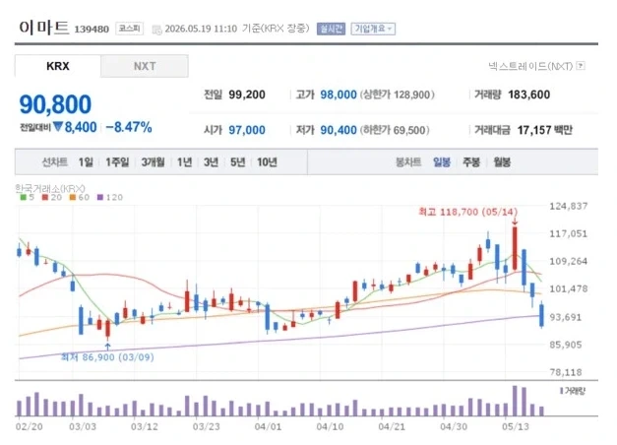Click the calendar icon beside the date

point(156,30)
